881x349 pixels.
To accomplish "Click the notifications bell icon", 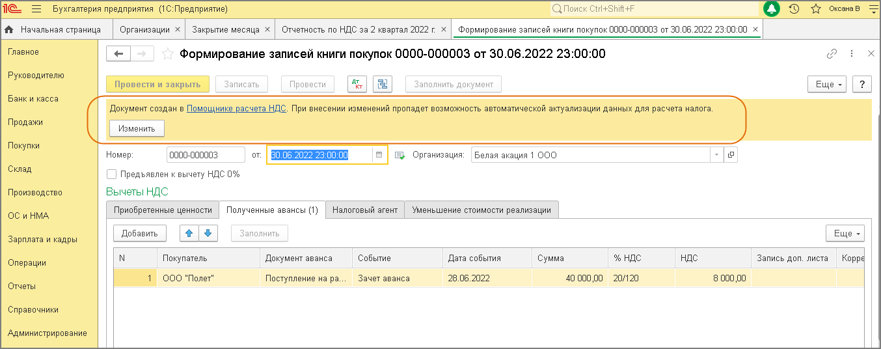I will pos(772,9).
